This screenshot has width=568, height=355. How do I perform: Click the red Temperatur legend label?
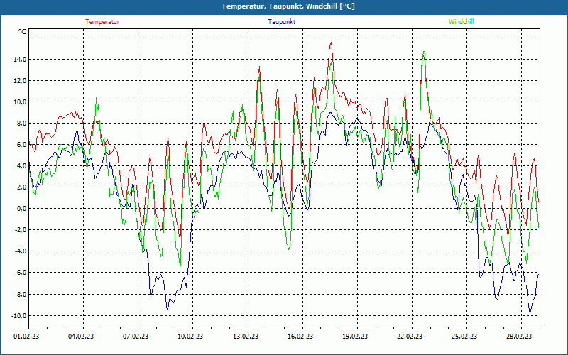(x=102, y=22)
